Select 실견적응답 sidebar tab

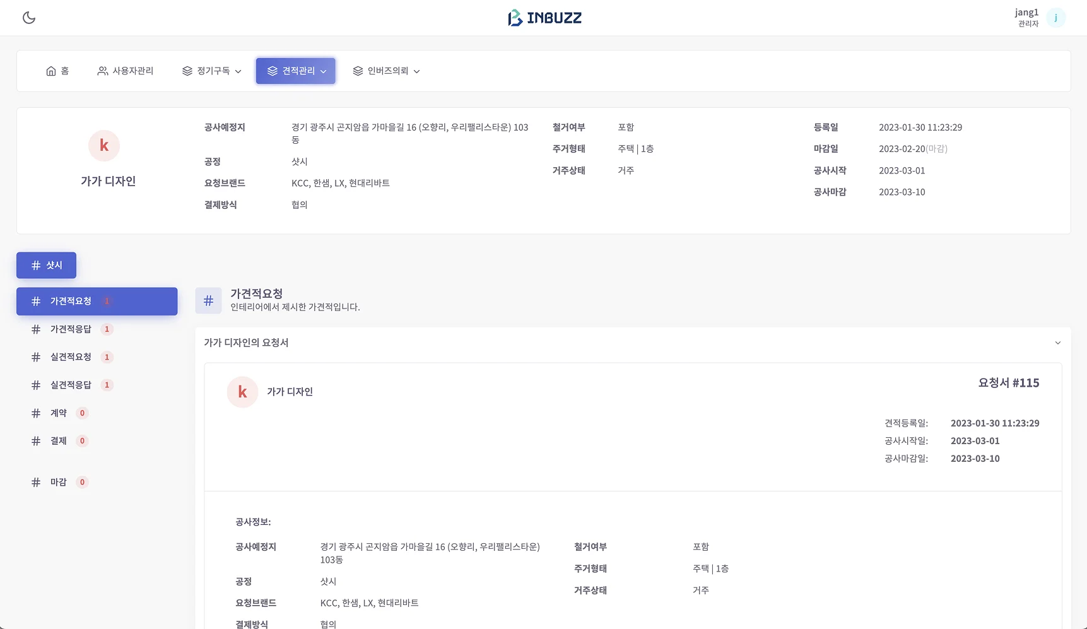click(x=97, y=385)
